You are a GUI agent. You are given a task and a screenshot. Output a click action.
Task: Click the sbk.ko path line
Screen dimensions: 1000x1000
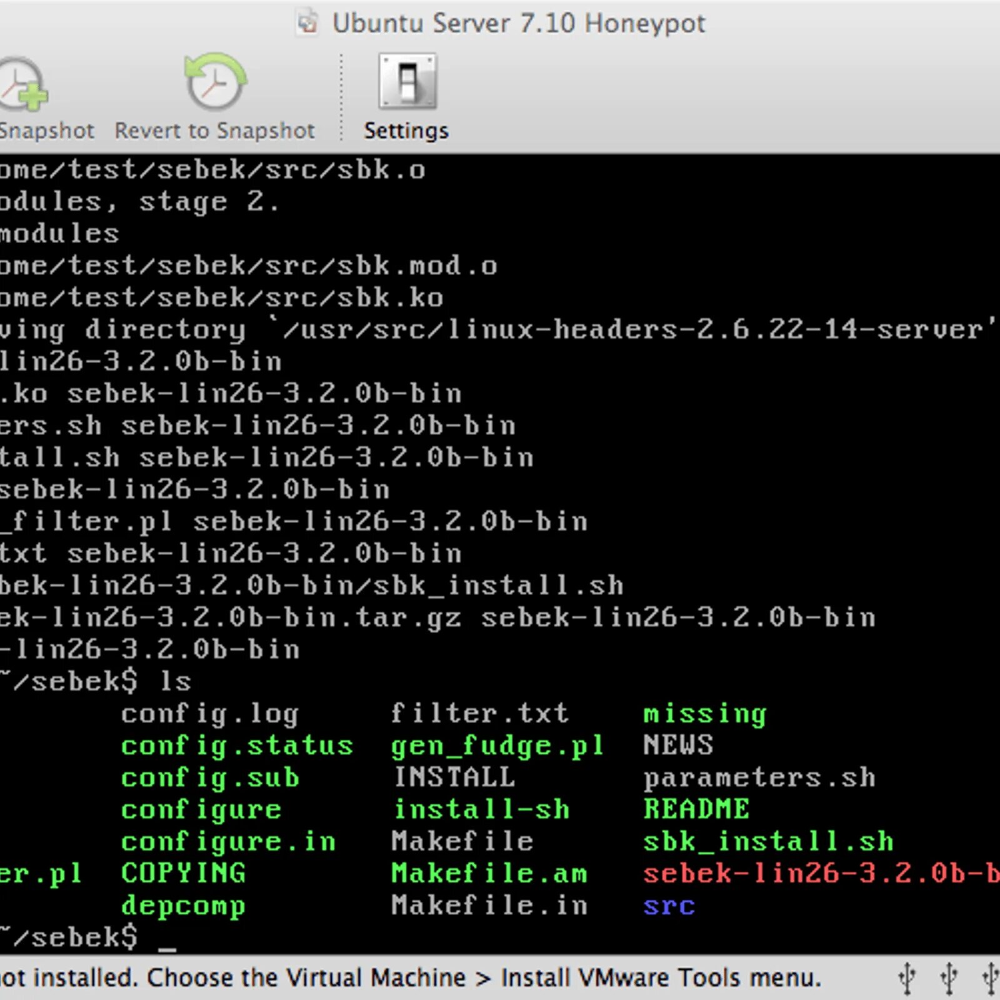click(222, 297)
